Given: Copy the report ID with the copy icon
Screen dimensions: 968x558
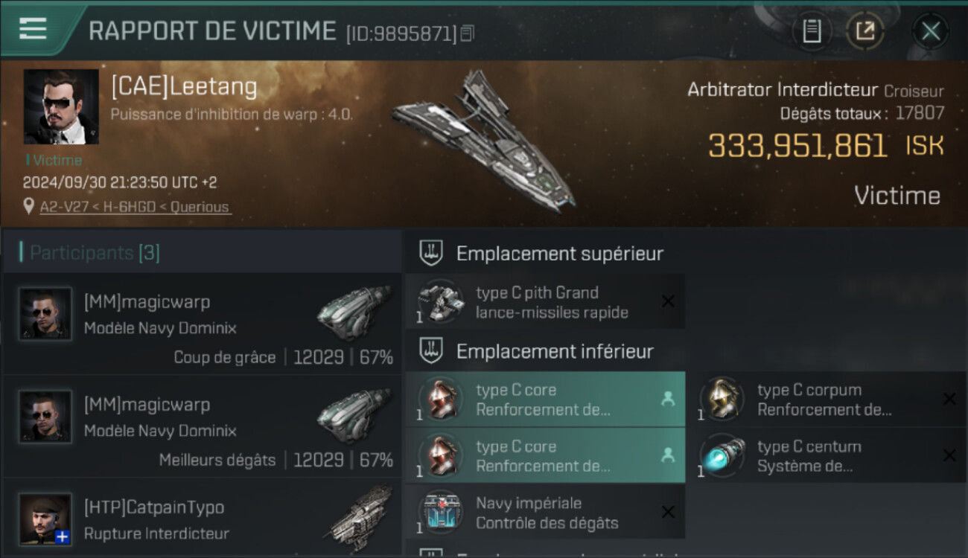Looking at the screenshot, I should point(467,33).
